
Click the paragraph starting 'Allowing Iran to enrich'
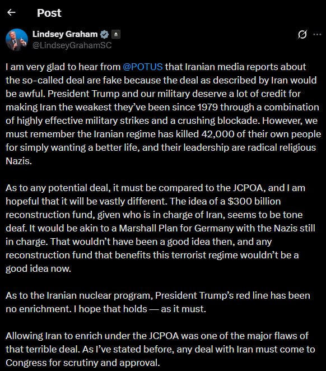(x=160, y=349)
